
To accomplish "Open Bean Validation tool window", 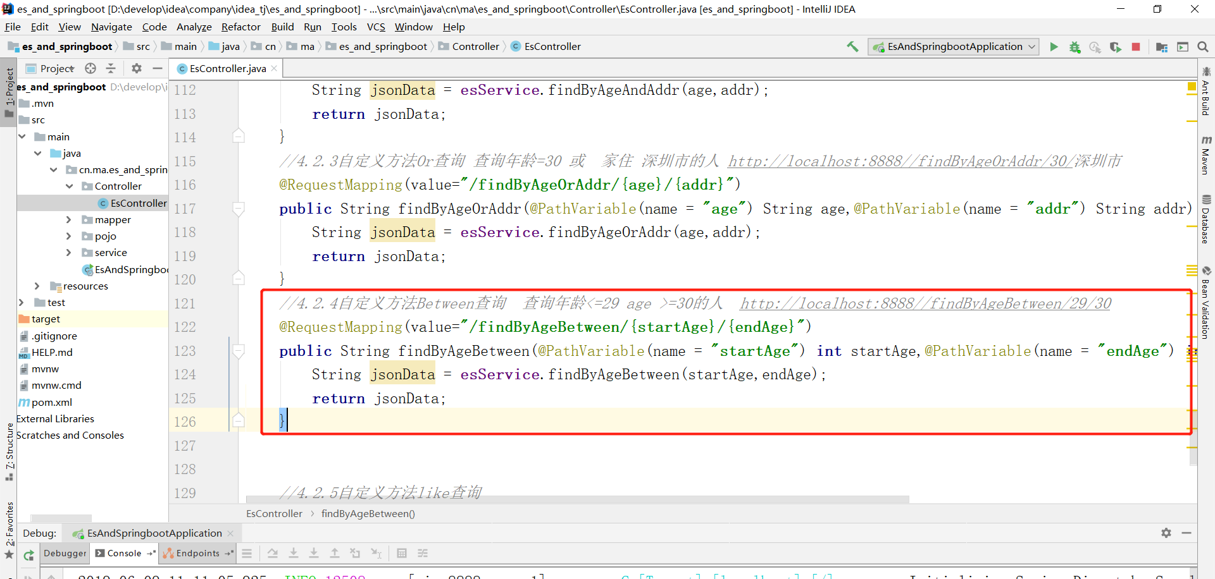I will point(1206,303).
